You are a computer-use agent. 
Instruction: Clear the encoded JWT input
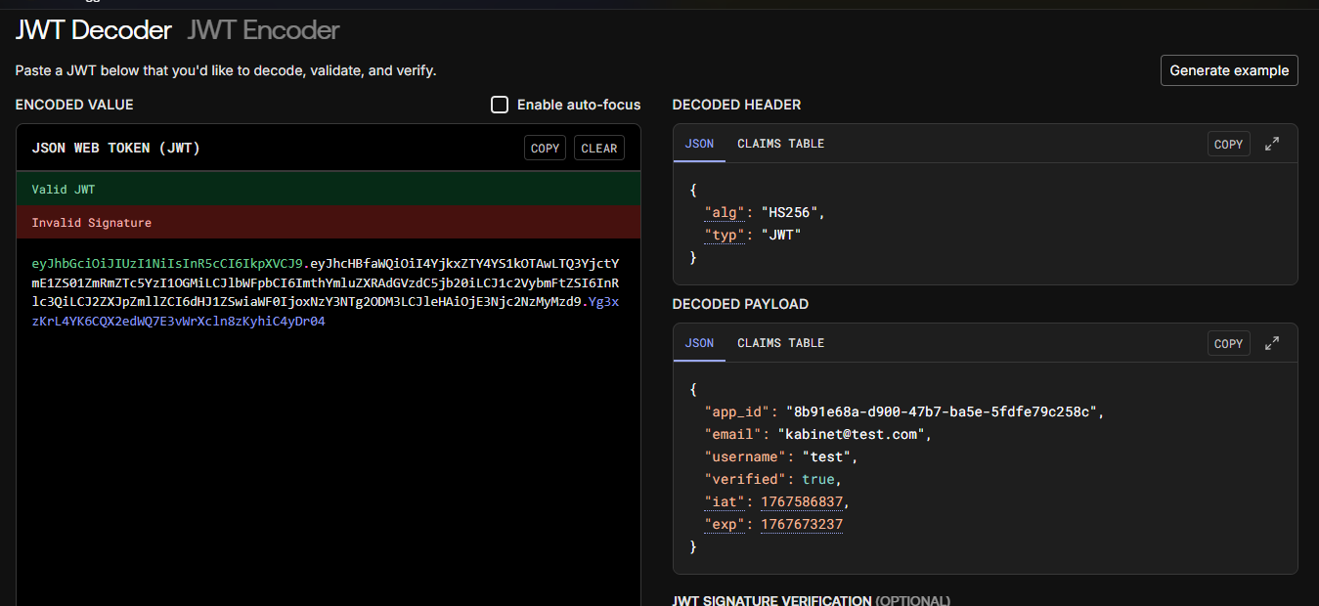(x=598, y=149)
